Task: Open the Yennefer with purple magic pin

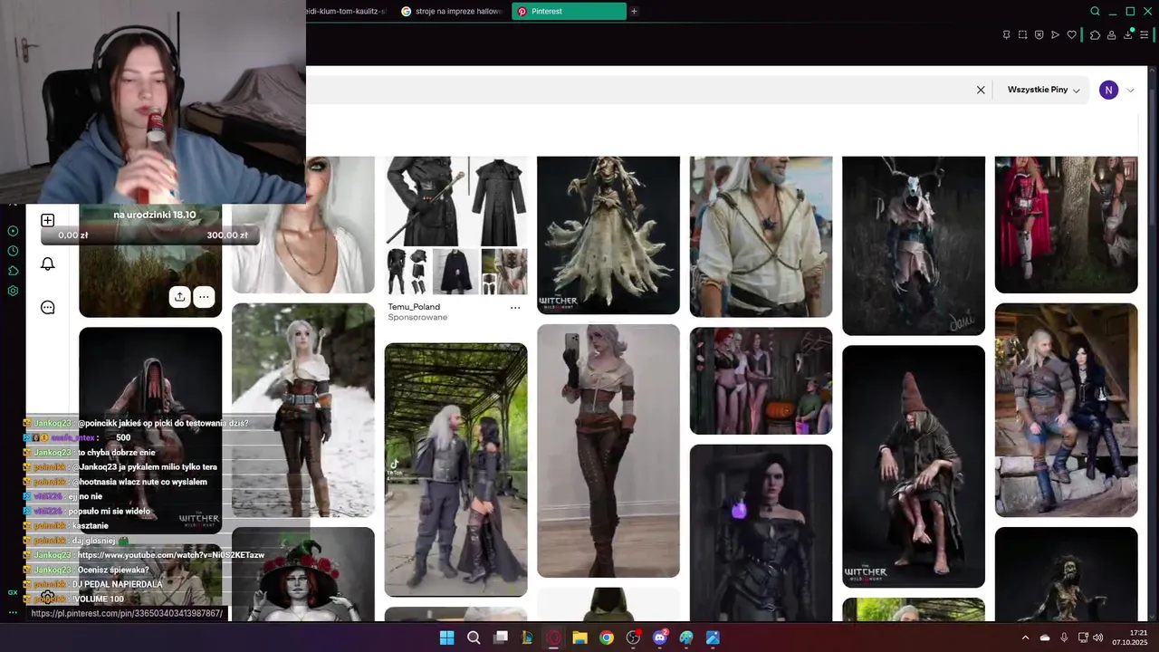Action: click(x=761, y=532)
